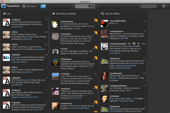Screen dimensions: 170x113
Task: Open omarmung profile picture
Action: pos(56,106)
